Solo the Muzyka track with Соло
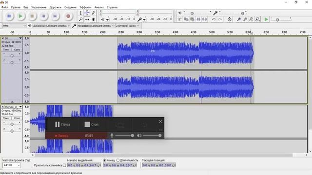The height and width of the screenshot is (175, 312). point(17,118)
